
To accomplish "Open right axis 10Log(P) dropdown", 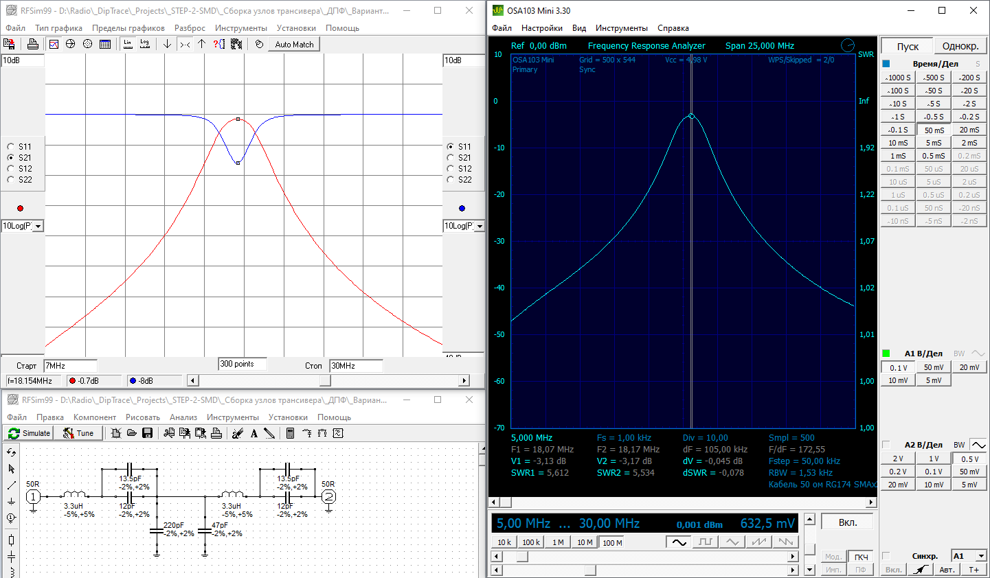I will [x=480, y=226].
